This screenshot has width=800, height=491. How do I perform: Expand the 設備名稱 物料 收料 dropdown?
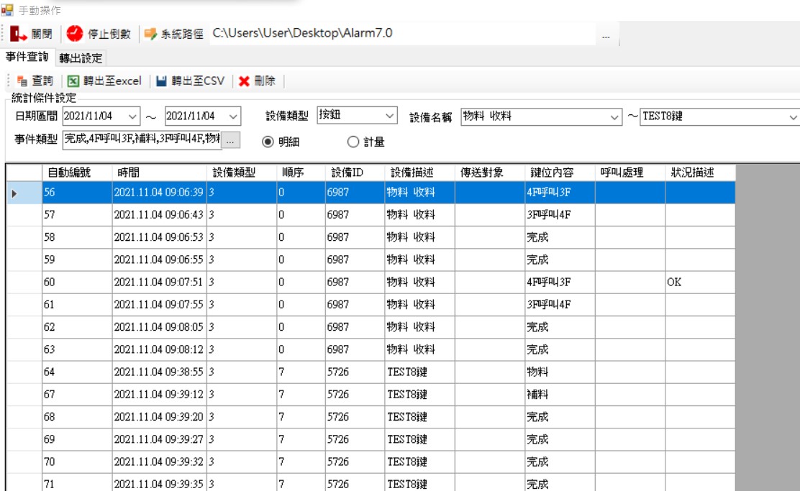click(614, 117)
